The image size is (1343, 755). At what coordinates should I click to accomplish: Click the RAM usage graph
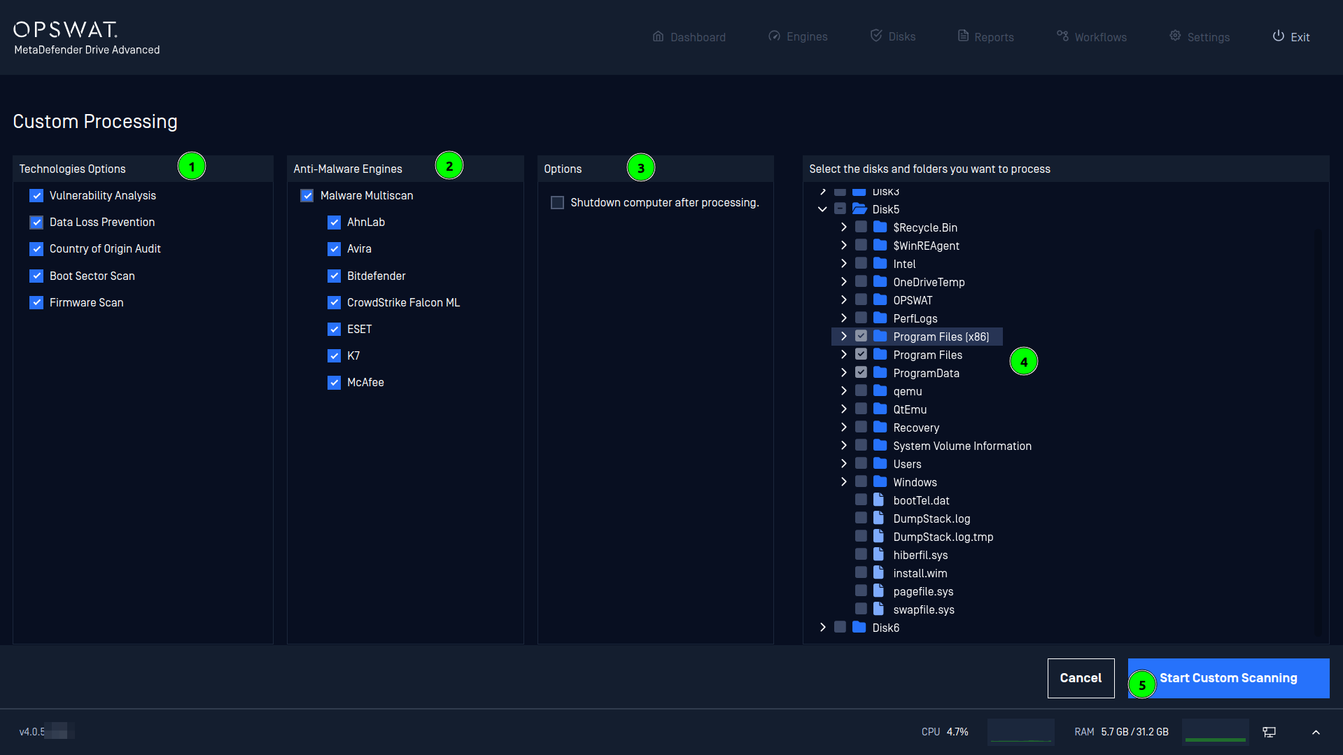point(1216,732)
